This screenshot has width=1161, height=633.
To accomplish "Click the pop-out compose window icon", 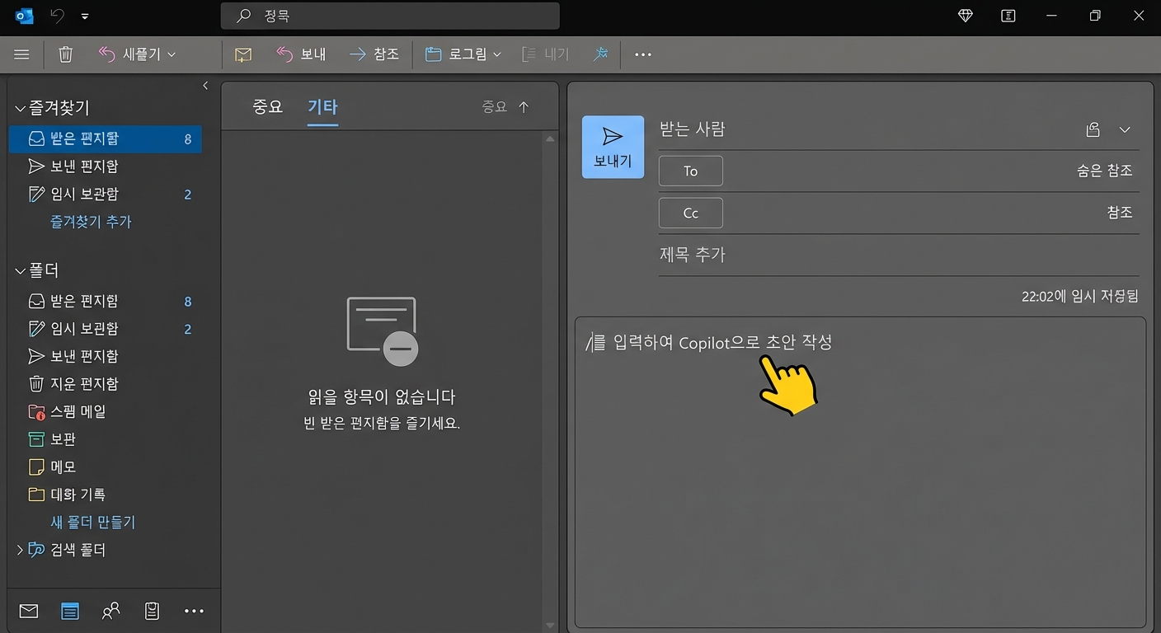I will (x=1093, y=129).
